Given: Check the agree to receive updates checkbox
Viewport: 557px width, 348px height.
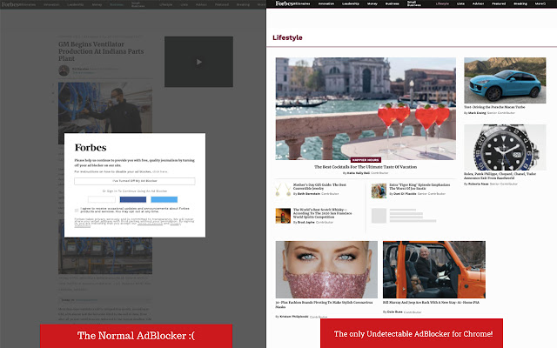Looking at the screenshot, I should (x=77, y=210).
